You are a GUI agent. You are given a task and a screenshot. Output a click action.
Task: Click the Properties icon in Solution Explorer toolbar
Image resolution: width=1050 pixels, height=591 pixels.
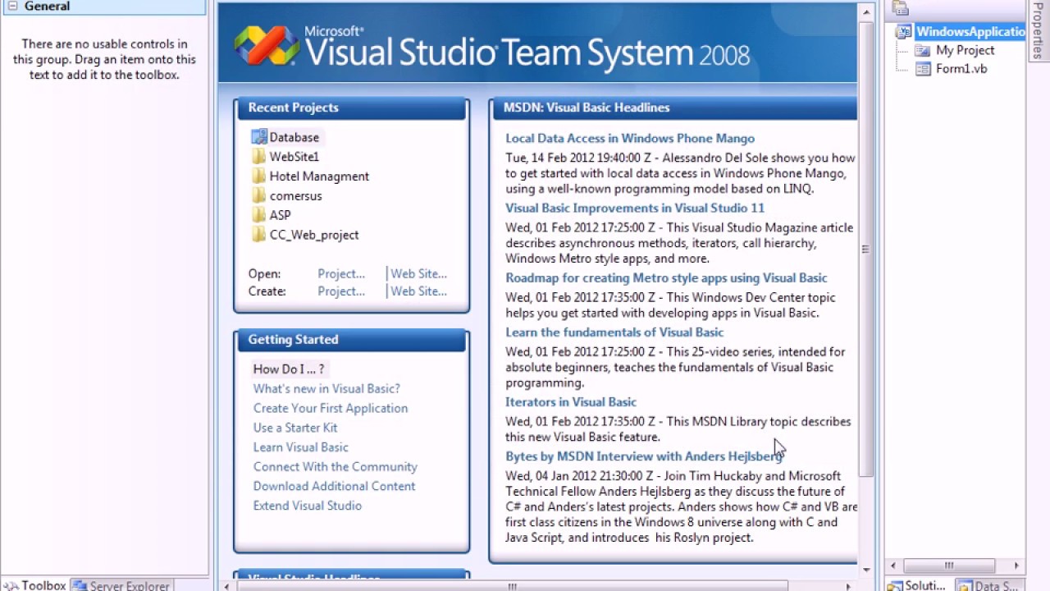901,8
